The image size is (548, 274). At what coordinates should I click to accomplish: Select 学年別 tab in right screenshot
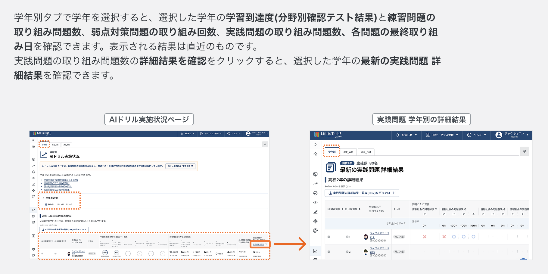(x=332, y=152)
